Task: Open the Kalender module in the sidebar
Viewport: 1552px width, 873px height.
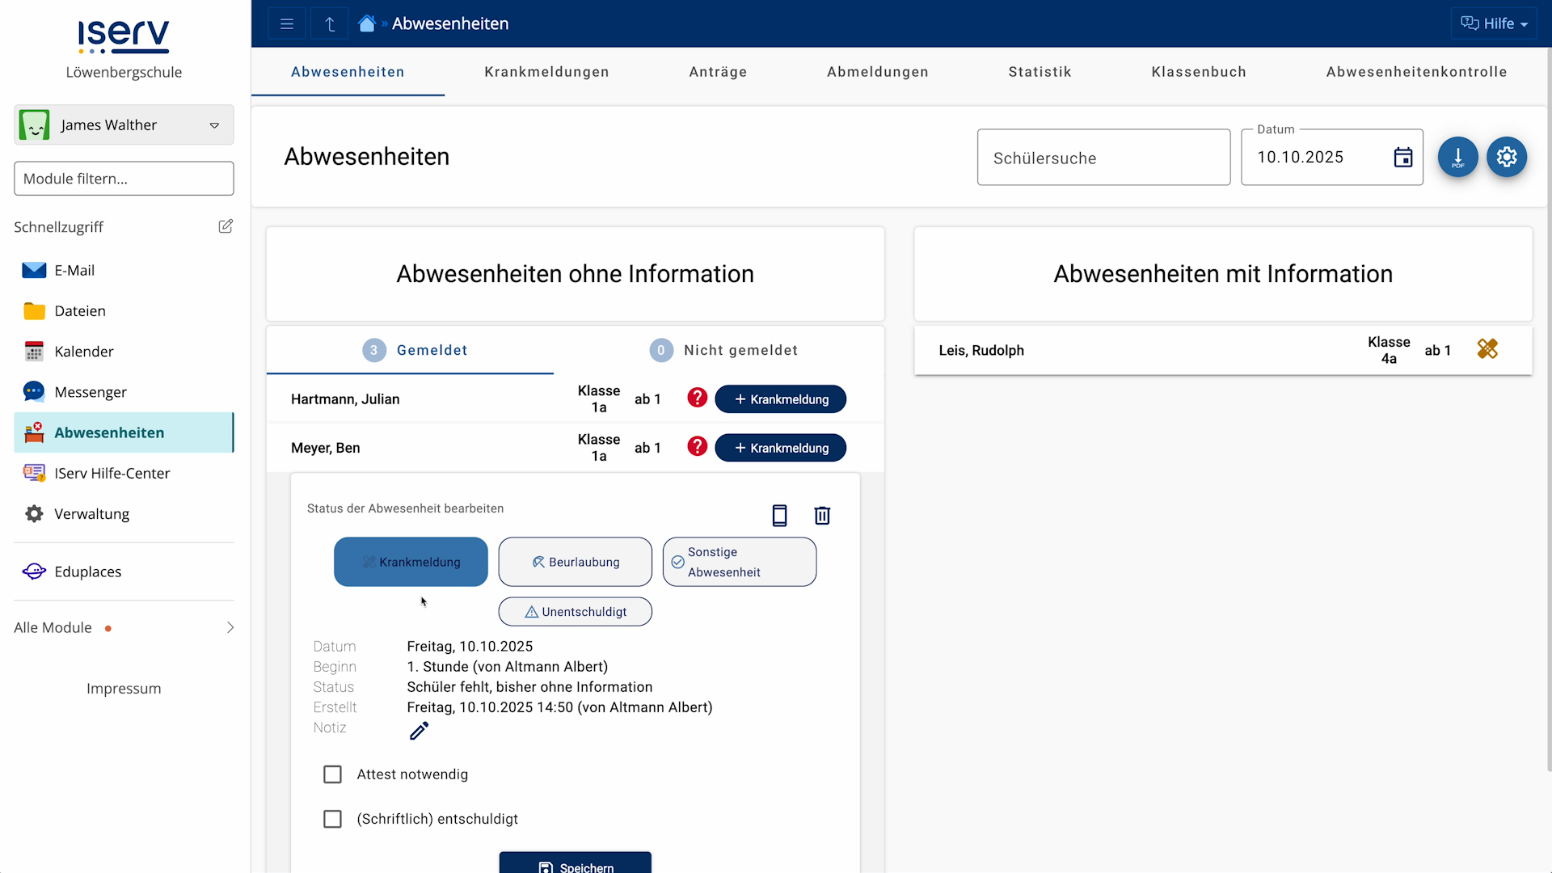Action: (x=84, y=351)
